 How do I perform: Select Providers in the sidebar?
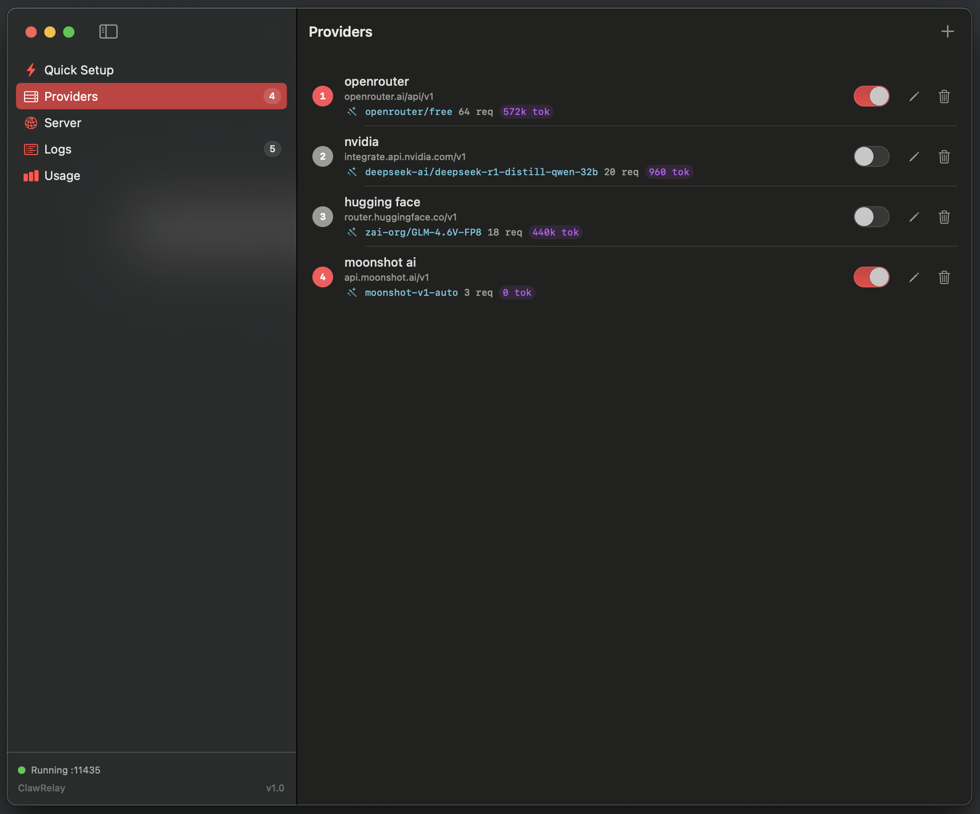click(x=151, y=96)
